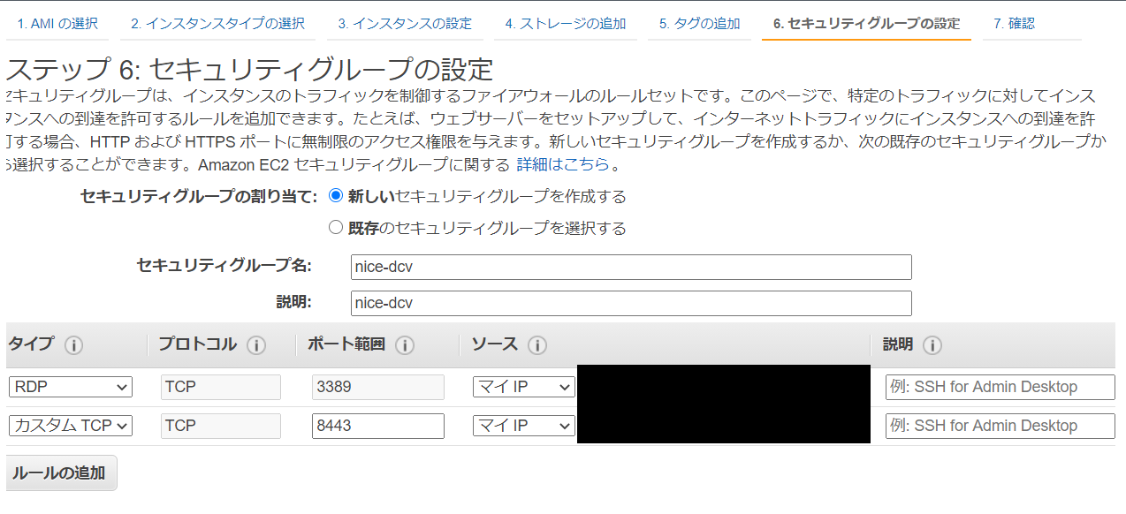Open the マイ IP dropdown on the RDP row

(x=523, y=386)
